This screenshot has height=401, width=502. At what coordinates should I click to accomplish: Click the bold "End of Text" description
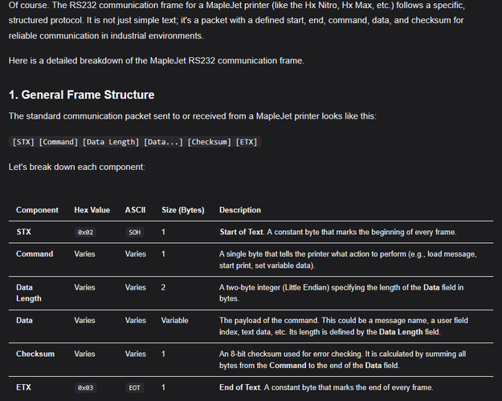coord(244,387)
